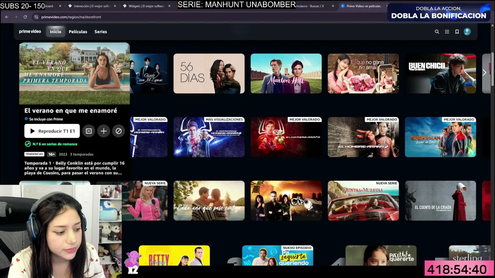The height and width of the screenshot is (278, 495).
Task: Switch to the Buscar / X tab
Action: point(310,6)
